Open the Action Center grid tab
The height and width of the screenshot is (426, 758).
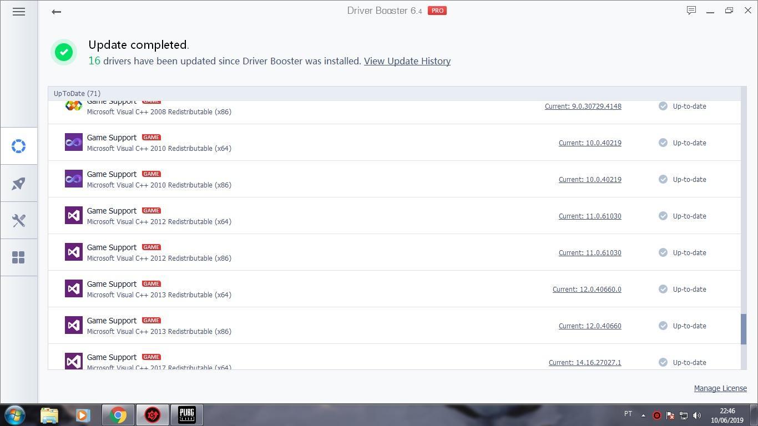coord(19,257)
